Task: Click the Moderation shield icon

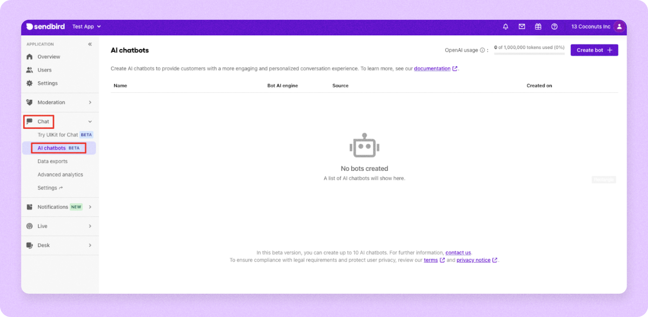Action: pyautogui.click(x=30, y=102)
